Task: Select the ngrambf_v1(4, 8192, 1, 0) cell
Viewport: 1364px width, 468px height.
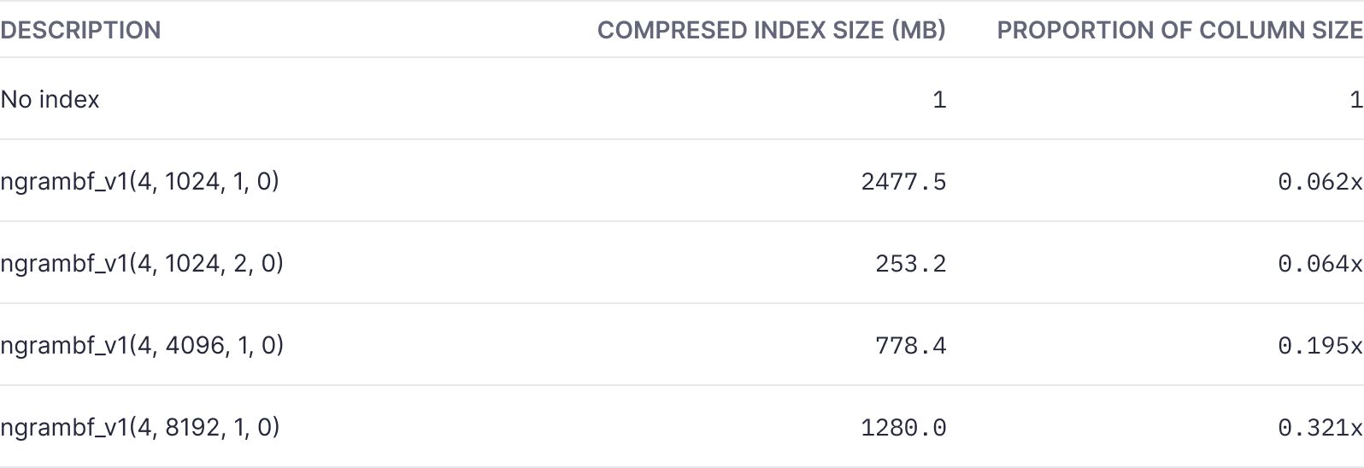Action: (139, 427)
